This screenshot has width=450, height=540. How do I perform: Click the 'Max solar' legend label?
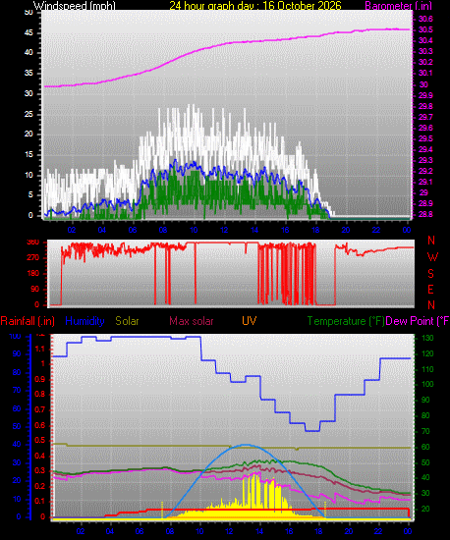pyautogui.click(x=192, y=321)
